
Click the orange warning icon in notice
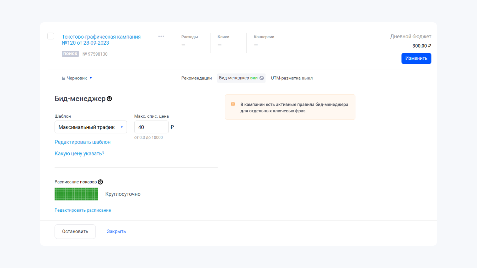click(x=233, y=104)
